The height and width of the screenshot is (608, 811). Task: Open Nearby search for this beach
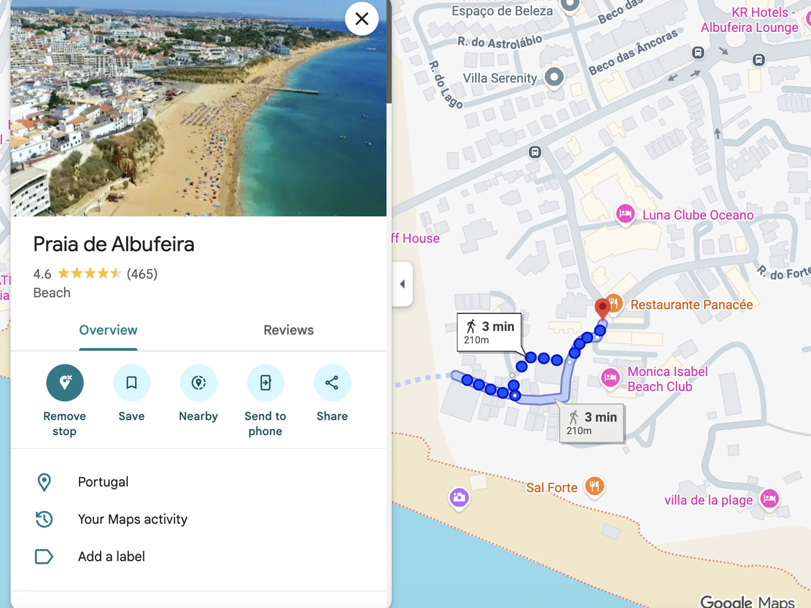click(198, 383)
